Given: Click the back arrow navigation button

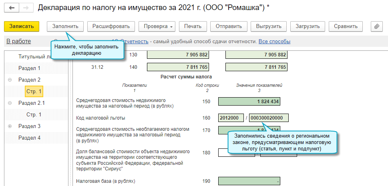Looking at the screenshot, I should tap(11, 8).
